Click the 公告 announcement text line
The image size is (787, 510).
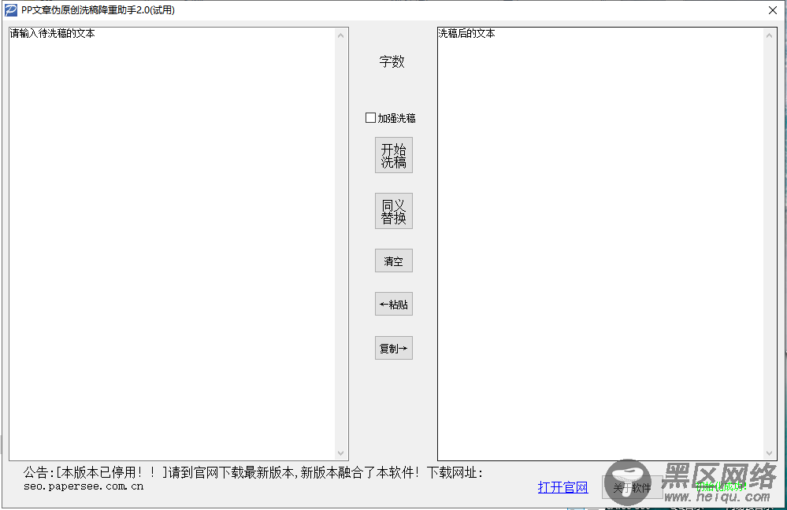point(253,472)
